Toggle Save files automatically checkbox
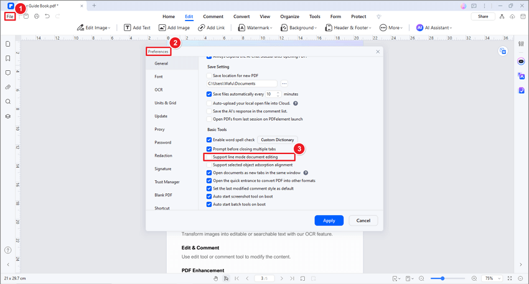 [209, 94]
